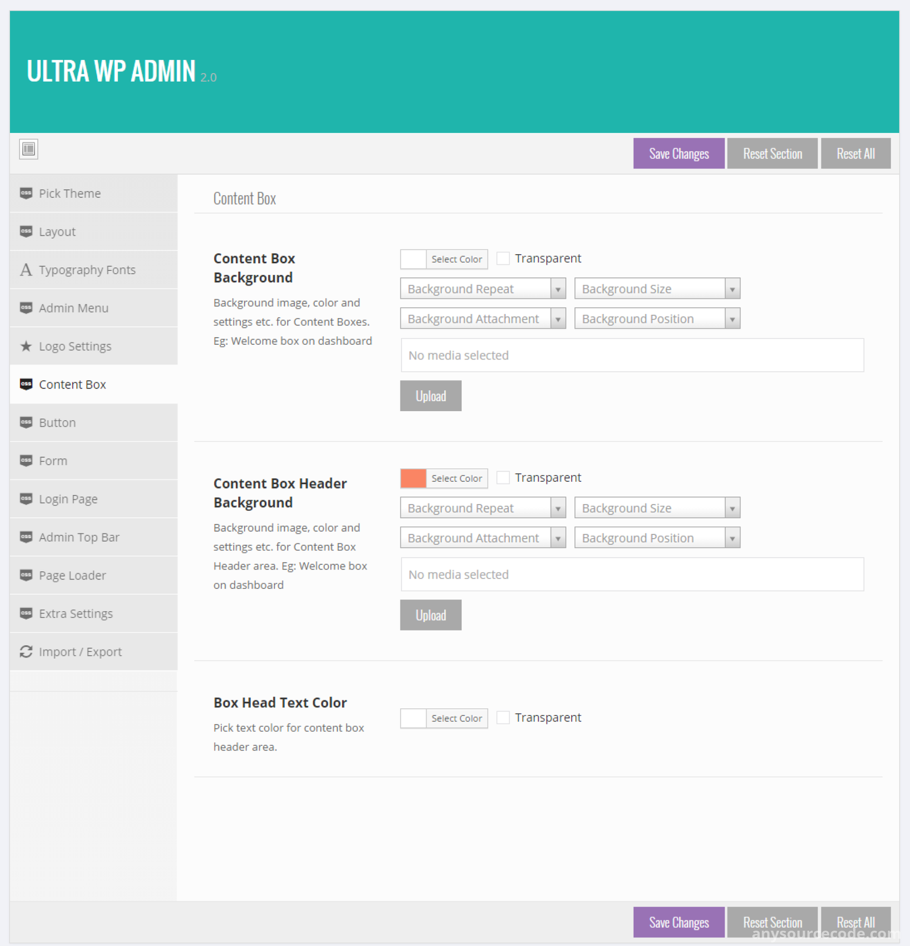The width and height of the screenshot is (910, 946).
Task: Click the expand-all-sections icon below the header
Action: 28,149
